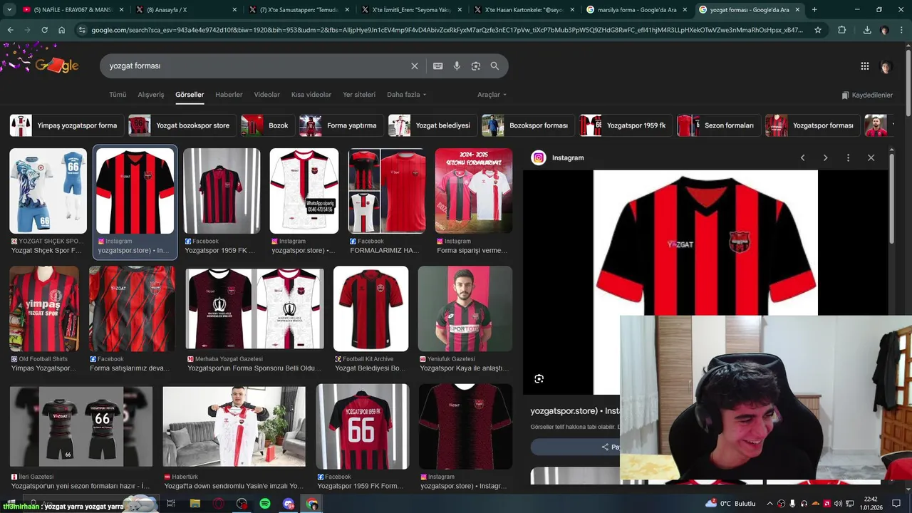Open a new browser tab

coord(814,9)
